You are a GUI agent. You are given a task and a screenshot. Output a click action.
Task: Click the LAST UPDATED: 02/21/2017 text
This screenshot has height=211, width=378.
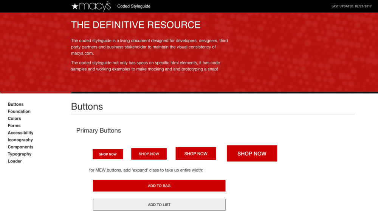click(x=352, y=6)
